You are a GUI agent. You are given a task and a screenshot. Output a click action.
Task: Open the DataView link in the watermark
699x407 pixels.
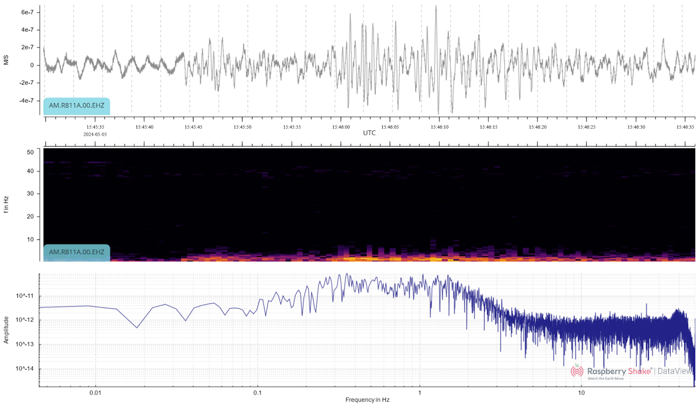pos(675,371)
